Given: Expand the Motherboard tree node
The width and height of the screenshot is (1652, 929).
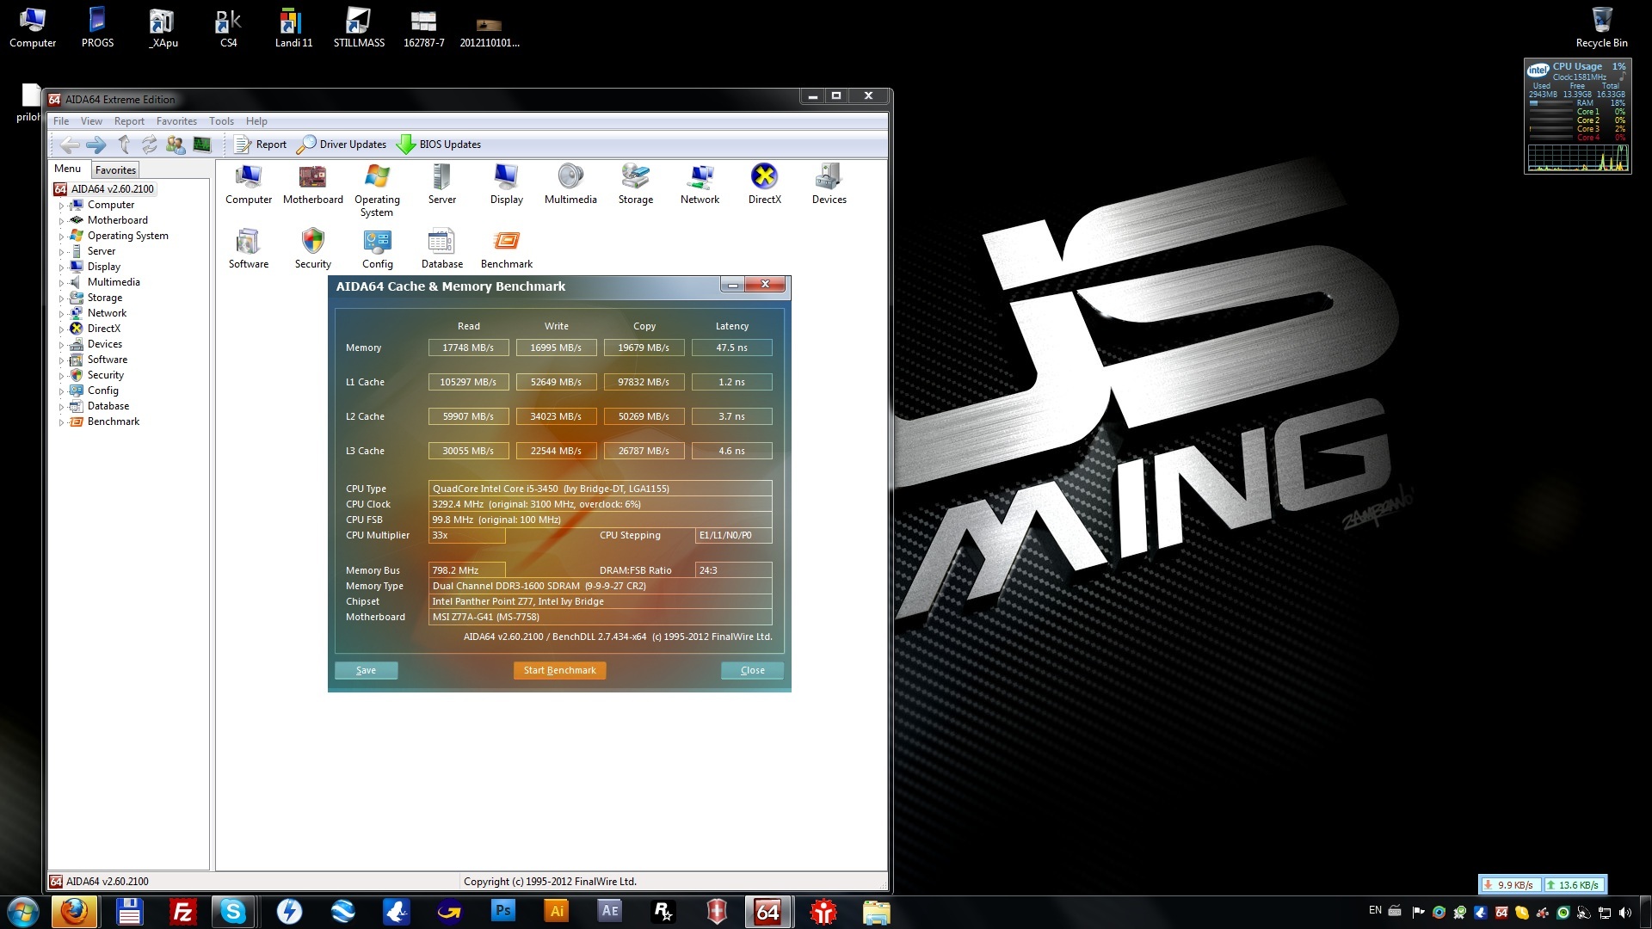Looking at the screenshot, I should (61, 221).
